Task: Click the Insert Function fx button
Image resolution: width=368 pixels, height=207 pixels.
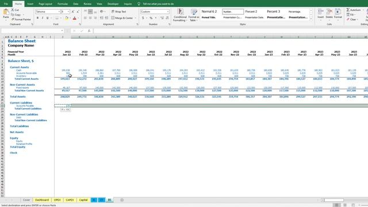Action: 89,30
